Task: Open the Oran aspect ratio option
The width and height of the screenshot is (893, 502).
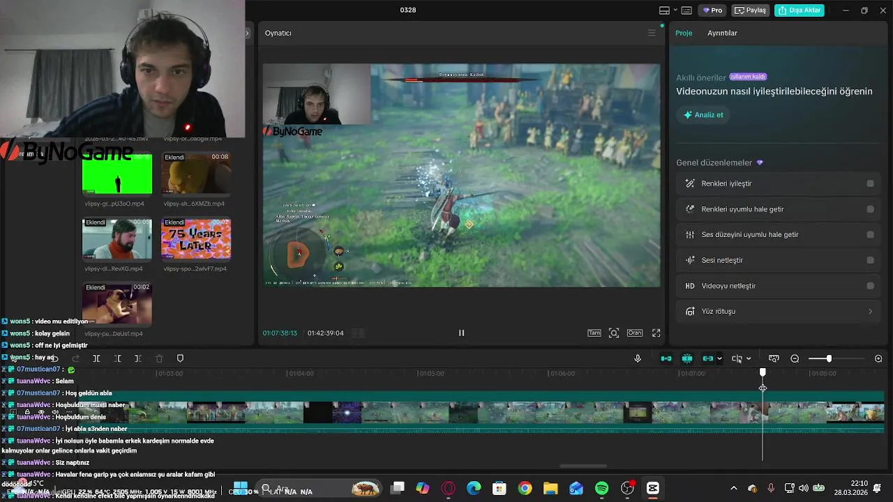Action: [x=634, y=333]
